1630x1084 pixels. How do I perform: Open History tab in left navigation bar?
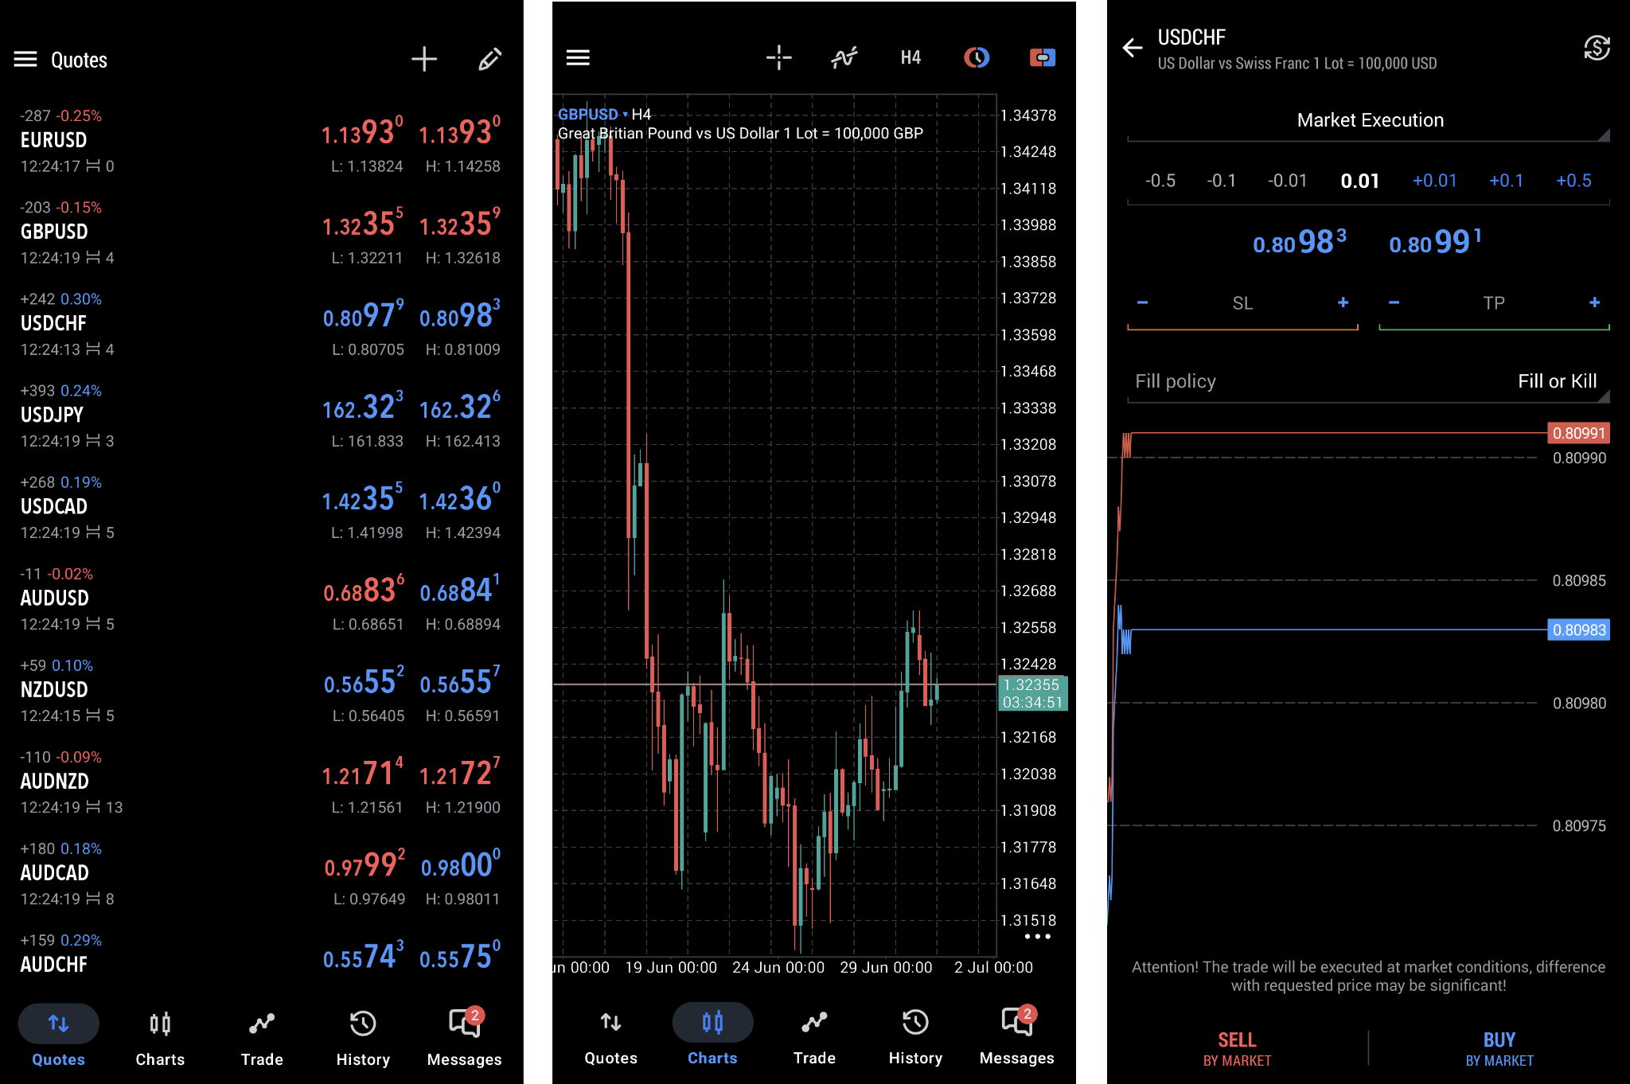pyautogui.click(x=363, y=1036)
